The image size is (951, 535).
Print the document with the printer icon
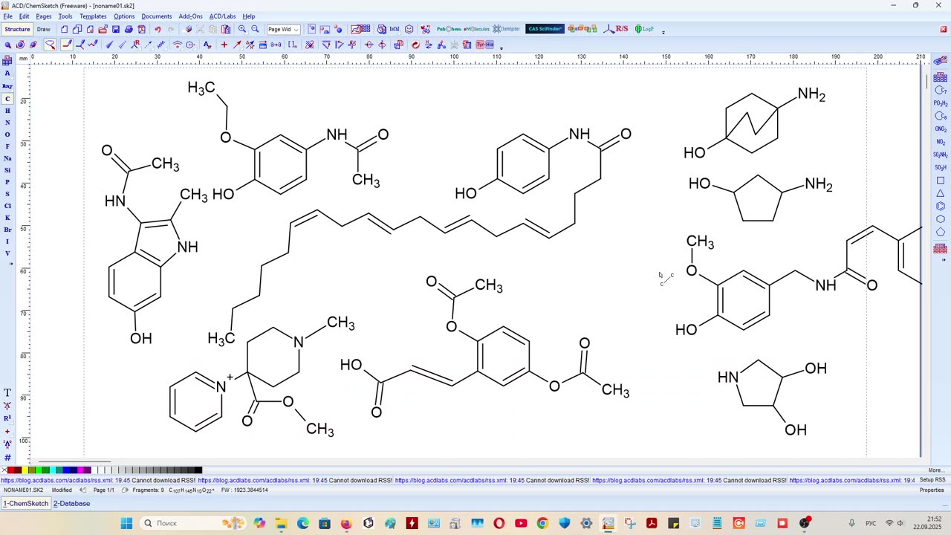[129, 29]
